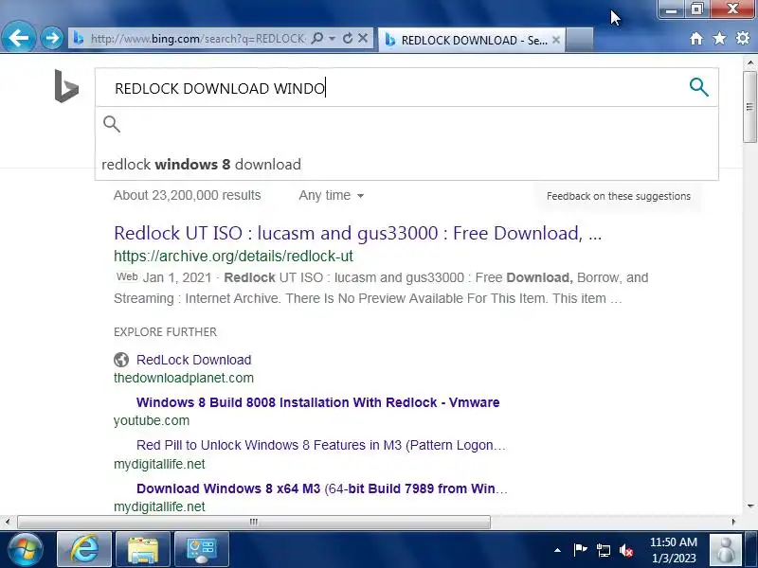Click the Bing logo
The height and width of the screenshot is (568, 758).
(x=66, y=86)
